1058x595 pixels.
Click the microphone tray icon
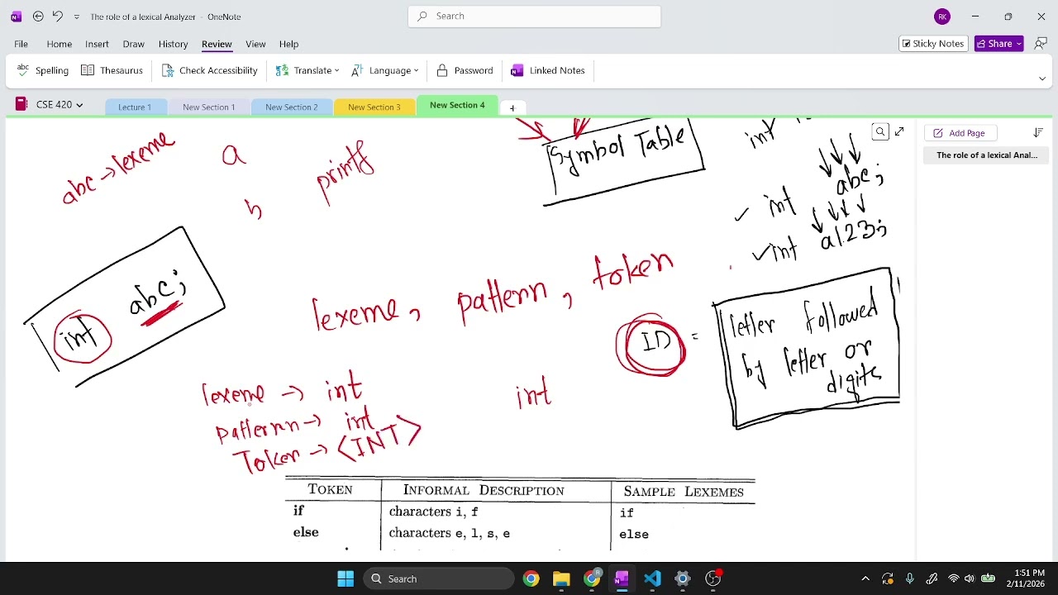[x=909, y=578]
